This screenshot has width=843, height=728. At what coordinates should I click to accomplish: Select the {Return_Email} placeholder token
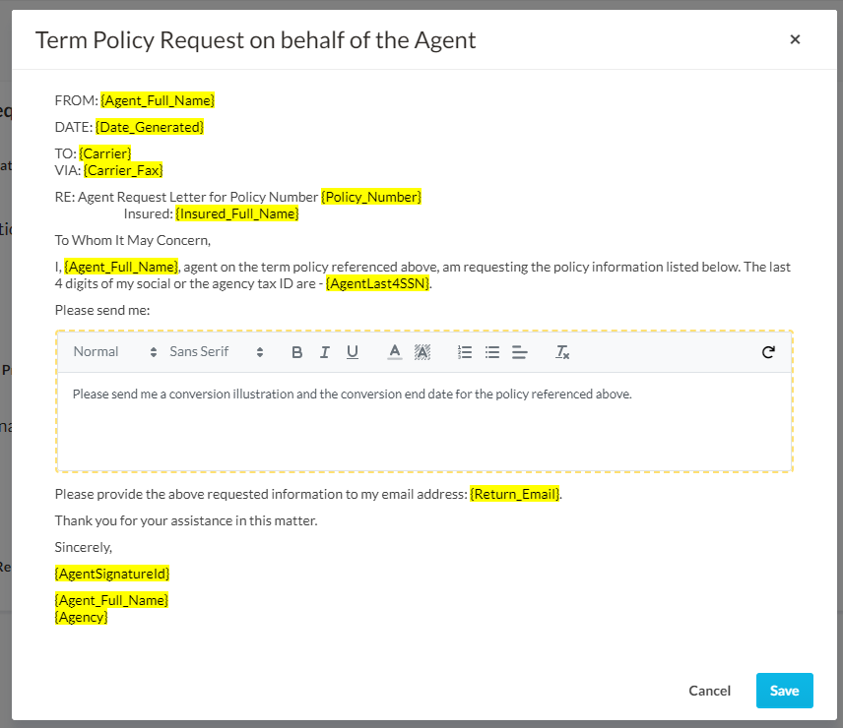[518, 493]
